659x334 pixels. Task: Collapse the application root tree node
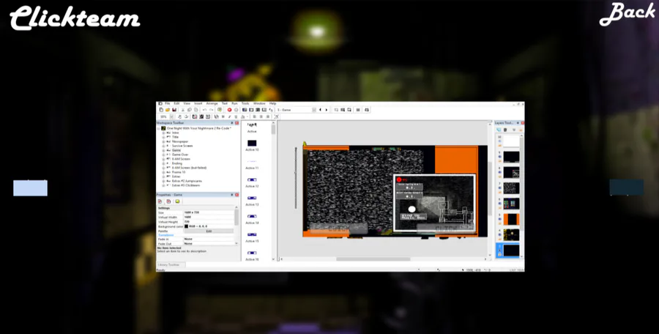click(x=158, y=128)
